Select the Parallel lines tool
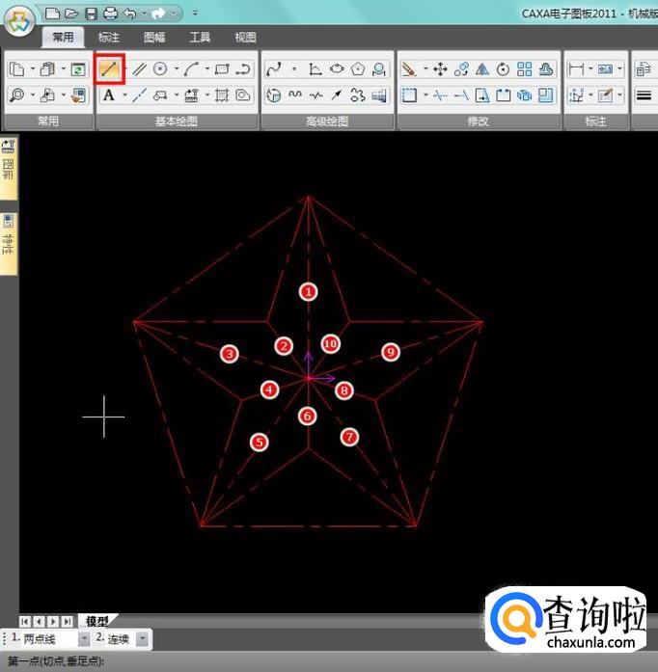This screenshot has width=658, height=672. click(139, 69)
